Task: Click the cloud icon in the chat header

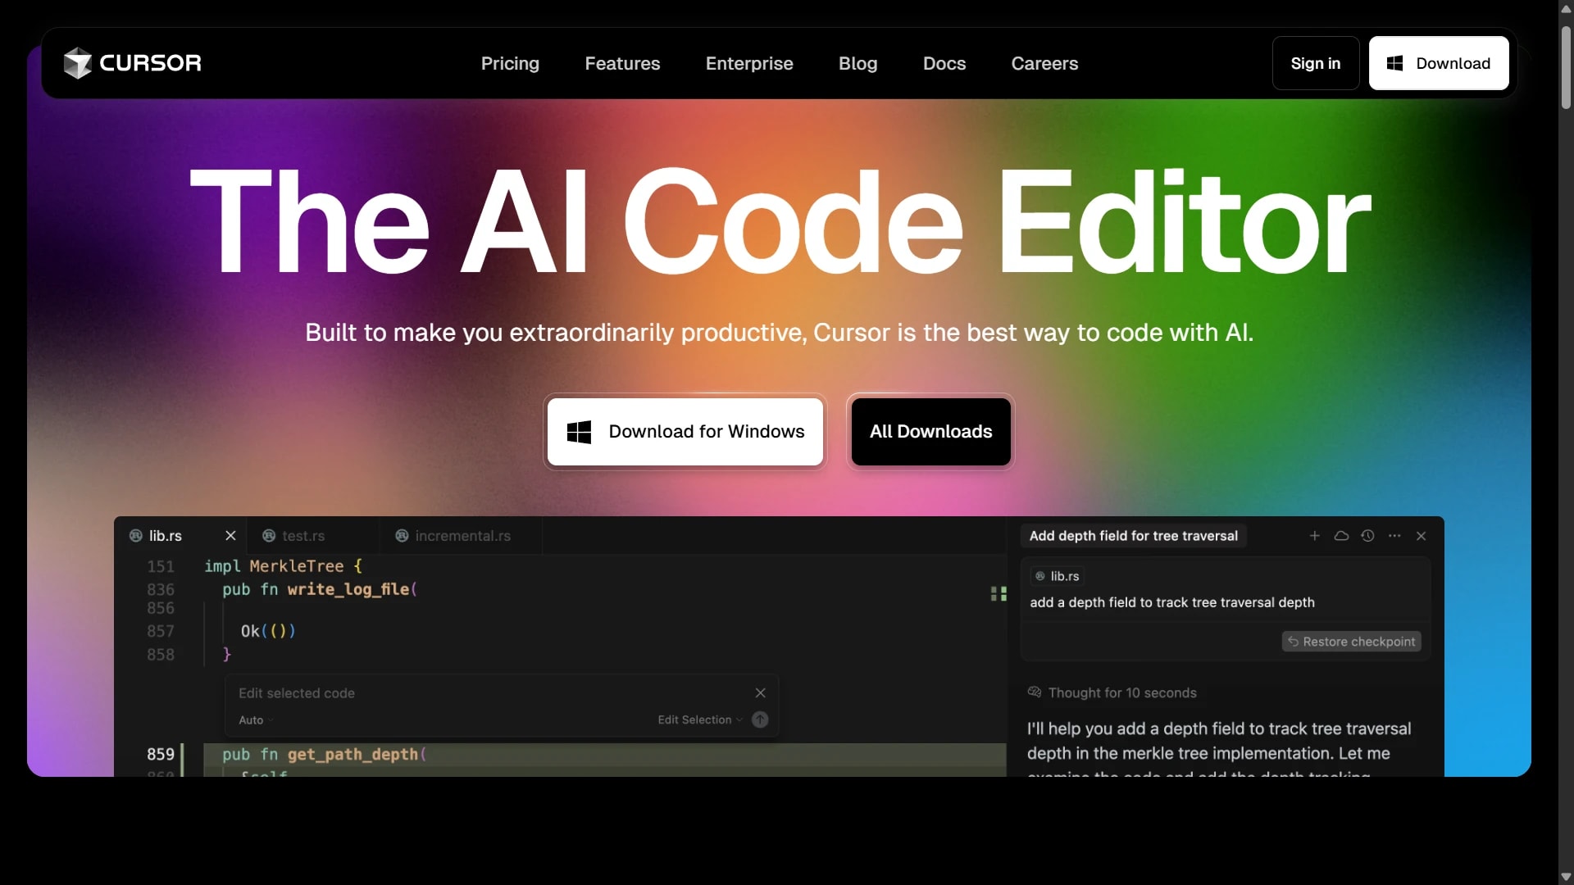Action: [x=1341, y=536]
